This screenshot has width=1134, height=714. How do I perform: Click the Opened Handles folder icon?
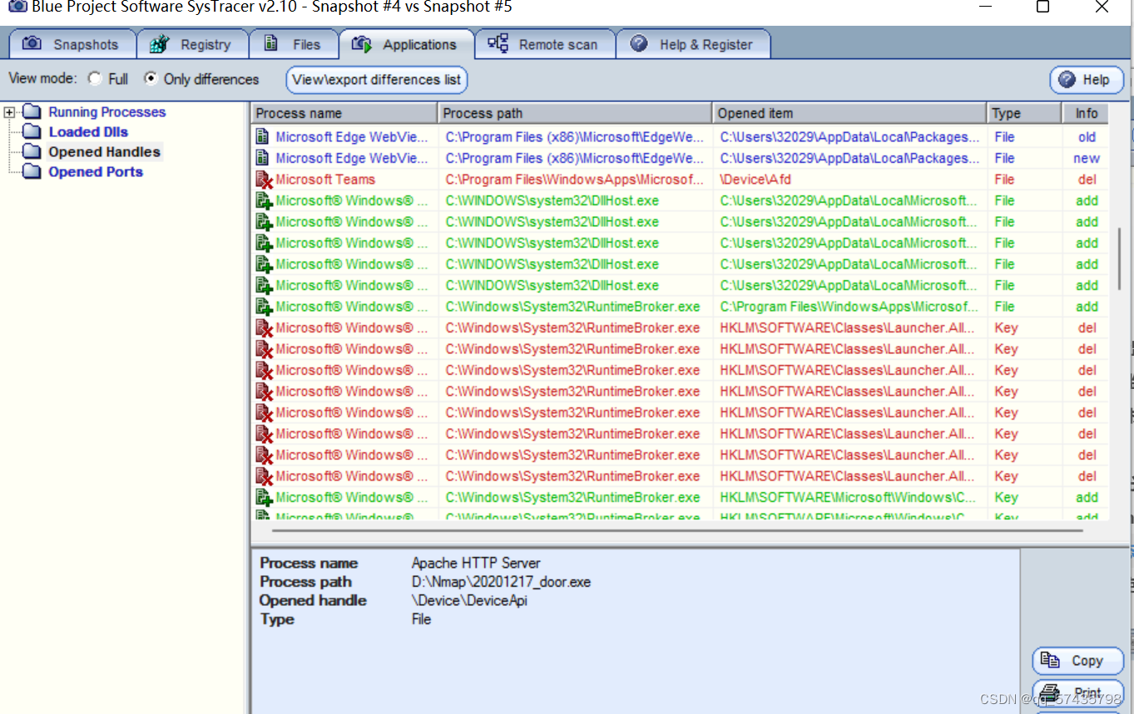coord(32,151)
